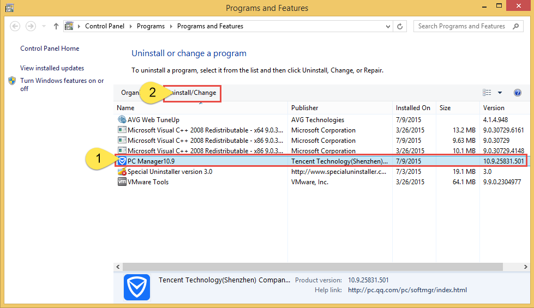Click the Special Uninstaller icon

[x=122, y=172]
